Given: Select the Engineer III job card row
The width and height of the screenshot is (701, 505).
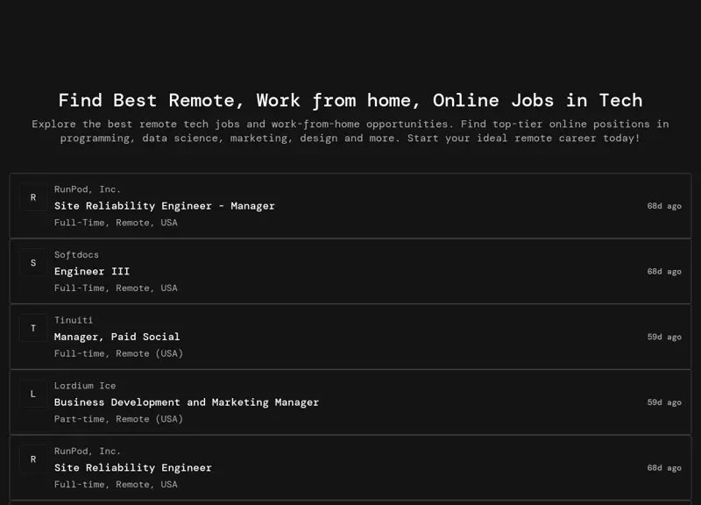Looking at the screenshot, I should (350, 270).
